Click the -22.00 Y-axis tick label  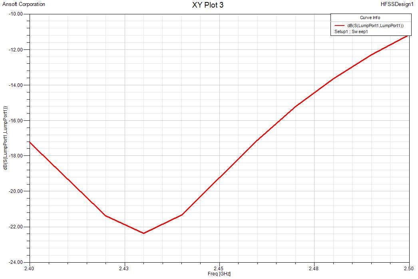tap(16, 227)
